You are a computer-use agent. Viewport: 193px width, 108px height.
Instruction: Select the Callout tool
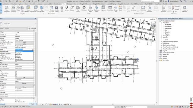[x=72, y=8]
